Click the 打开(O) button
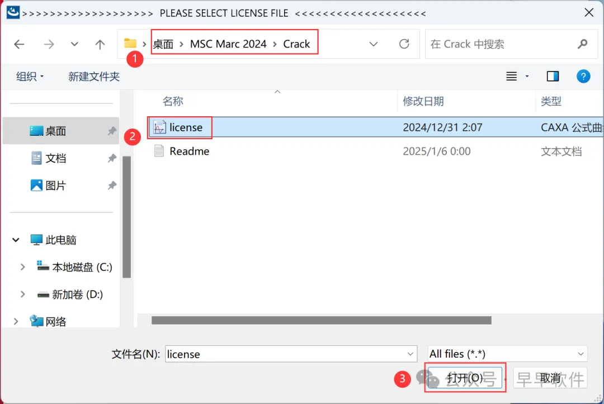Viewport: 604px width, 404px height. 465,378
